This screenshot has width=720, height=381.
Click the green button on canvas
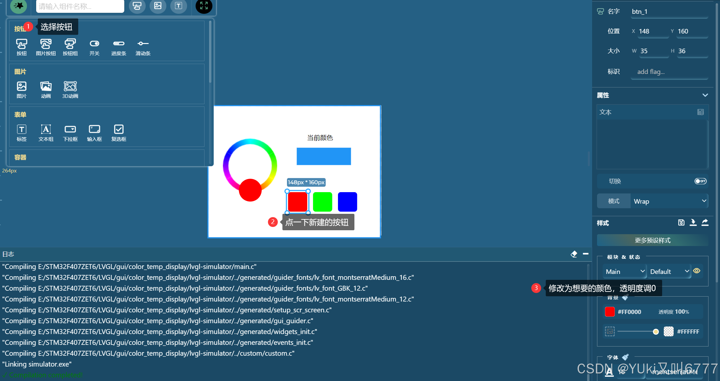pos(322,202)
